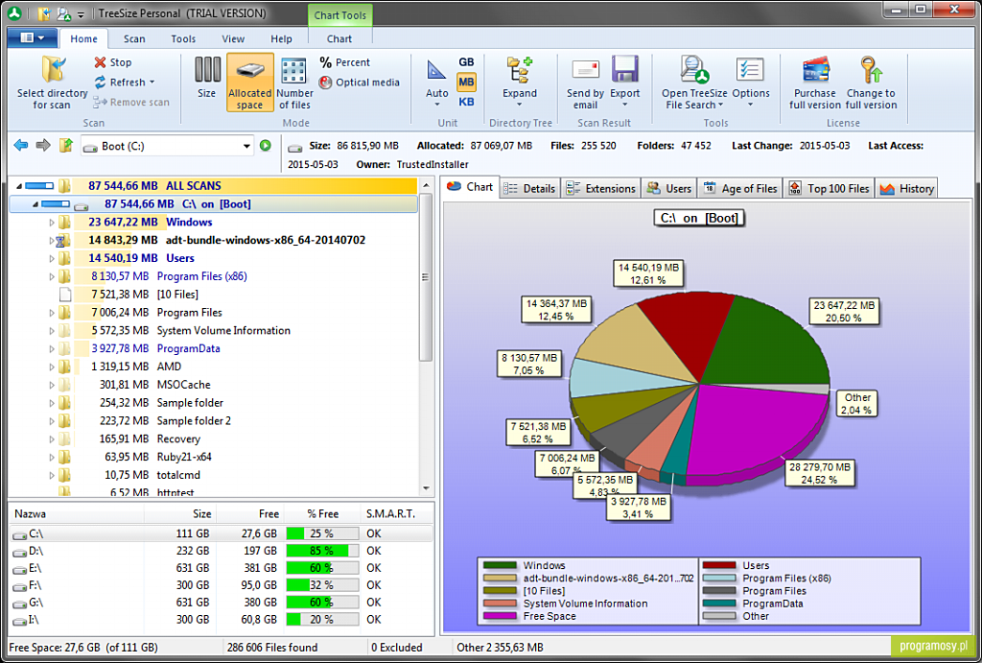Expand the Windows folder node
Image resolution: width=982 pixels, height=663 pixels.
click(x=52, y=223)
